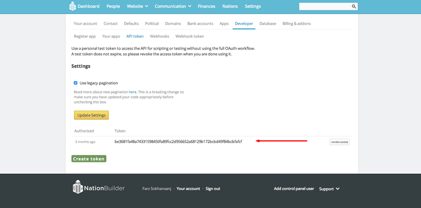This screenshot has width=421, height=208.
Task: Click the Update Settings button
Action: tap(91, 115)
